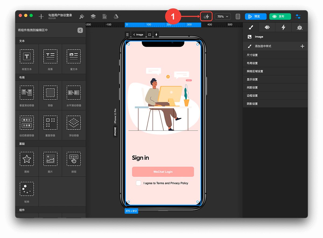Select the 标签文本 label text component
Image resolution: width=323 pixels, height=238 pixels.
27,59
